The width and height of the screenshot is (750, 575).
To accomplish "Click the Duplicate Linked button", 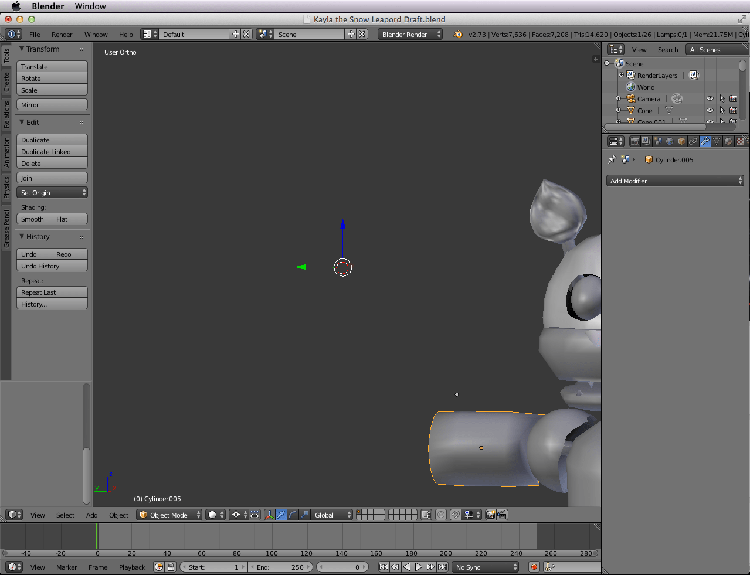I will 52,151.
